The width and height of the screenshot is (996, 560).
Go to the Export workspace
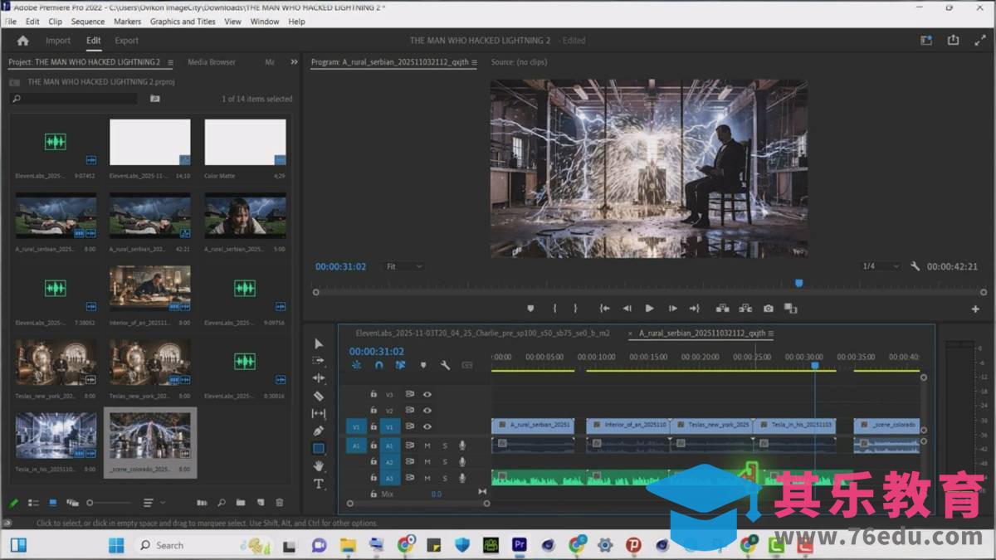pos(126,41)
